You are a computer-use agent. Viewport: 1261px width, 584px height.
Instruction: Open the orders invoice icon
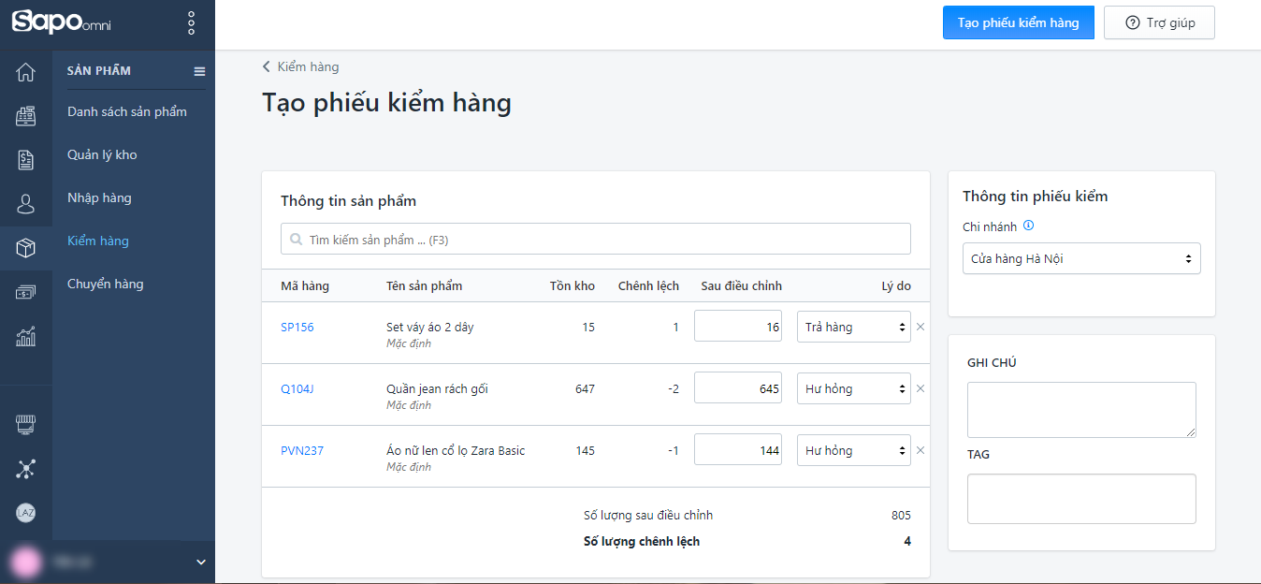coord(26,160)
